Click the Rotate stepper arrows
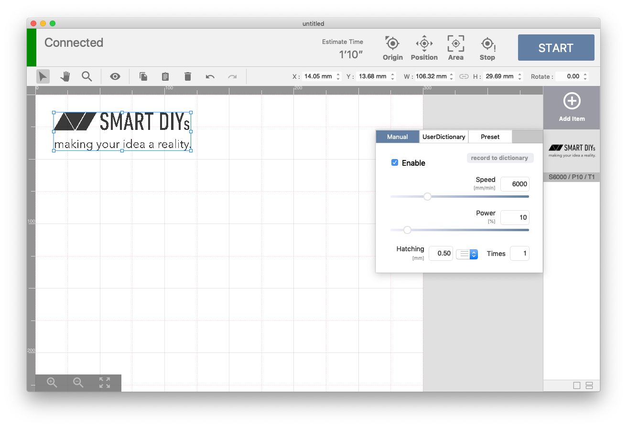The width and height of the screenshot is (627, 427). [585, 76]
